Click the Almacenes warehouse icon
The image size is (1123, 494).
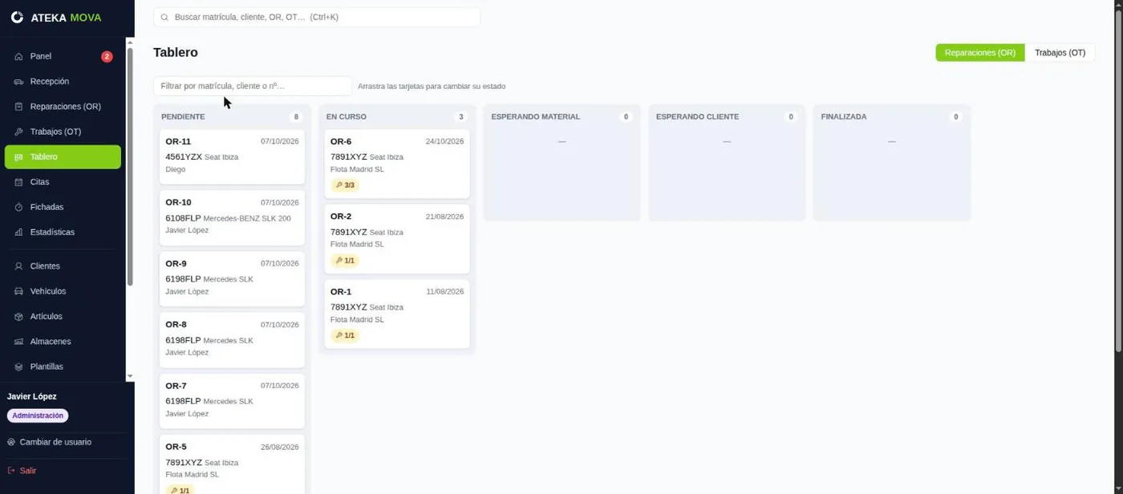19,342
